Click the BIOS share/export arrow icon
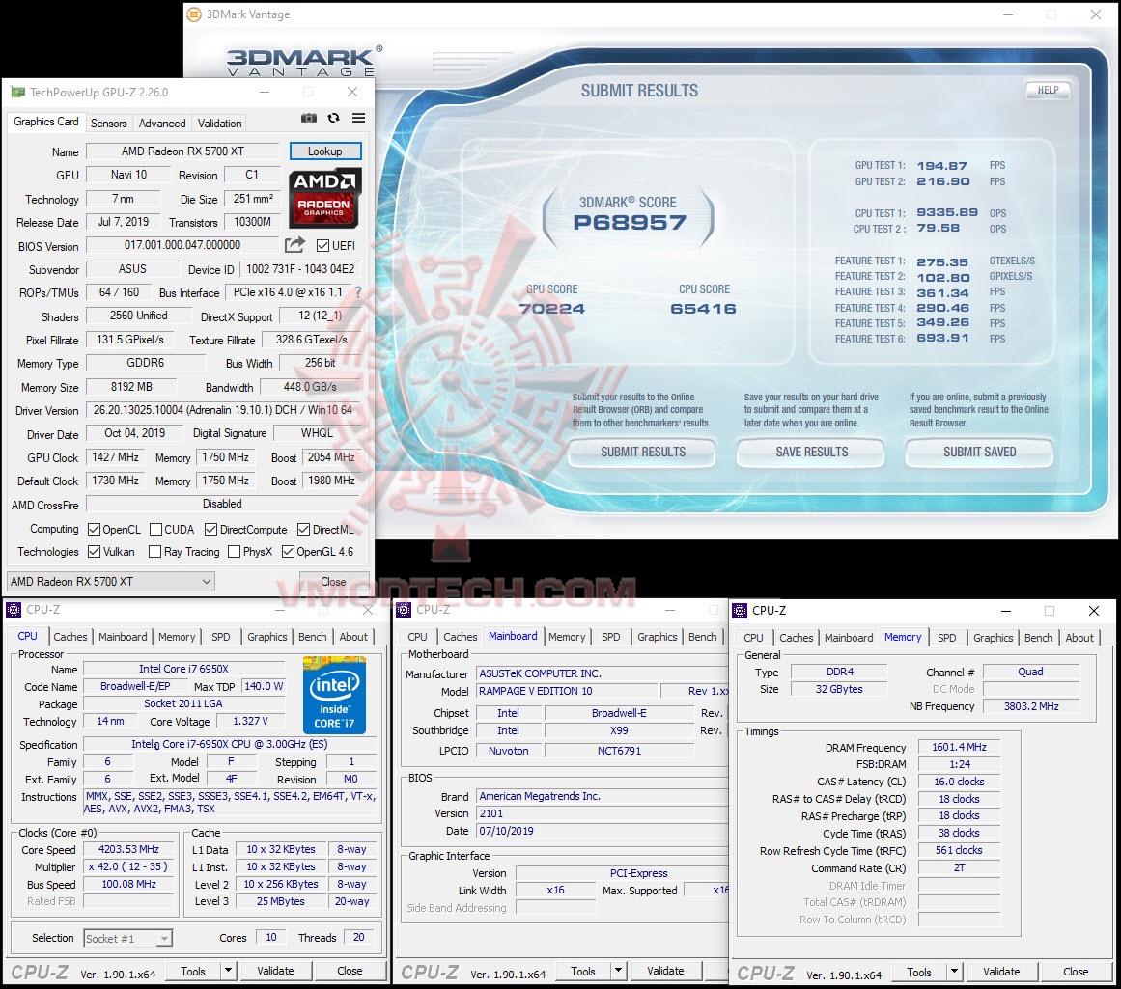Viewport: 1121px width, 989px height. (294, 245)
